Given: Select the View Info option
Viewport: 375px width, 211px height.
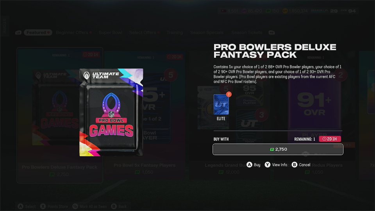Looking at the screenshot, I should click(279, 165).
